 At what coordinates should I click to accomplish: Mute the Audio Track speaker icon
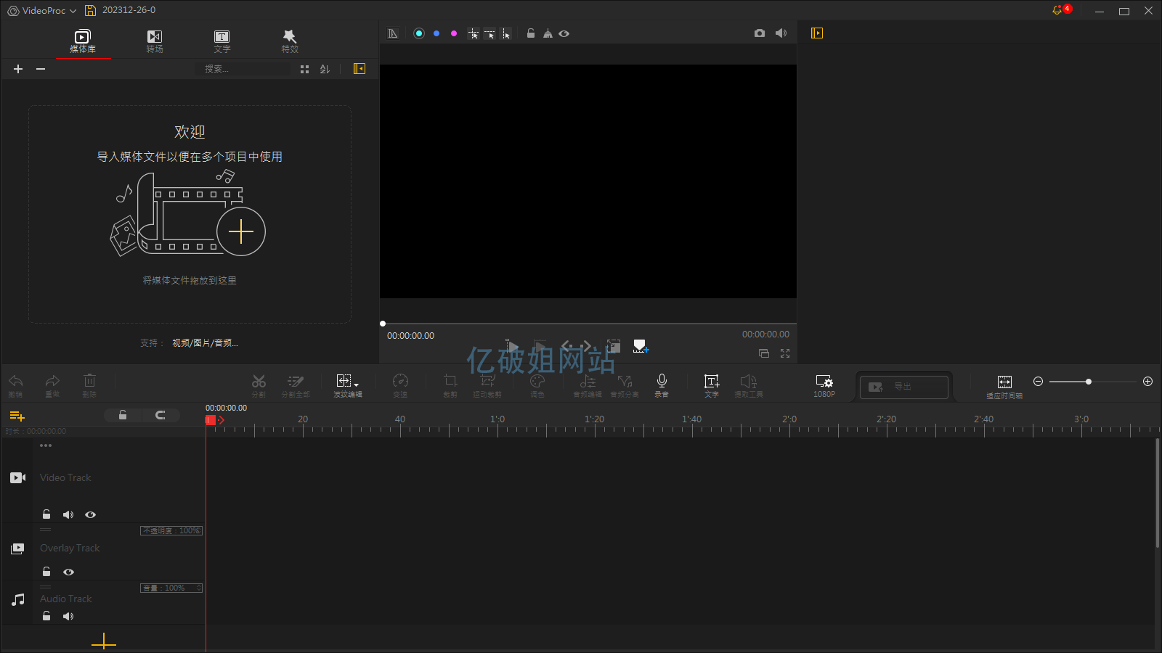[x=68, y=616]
